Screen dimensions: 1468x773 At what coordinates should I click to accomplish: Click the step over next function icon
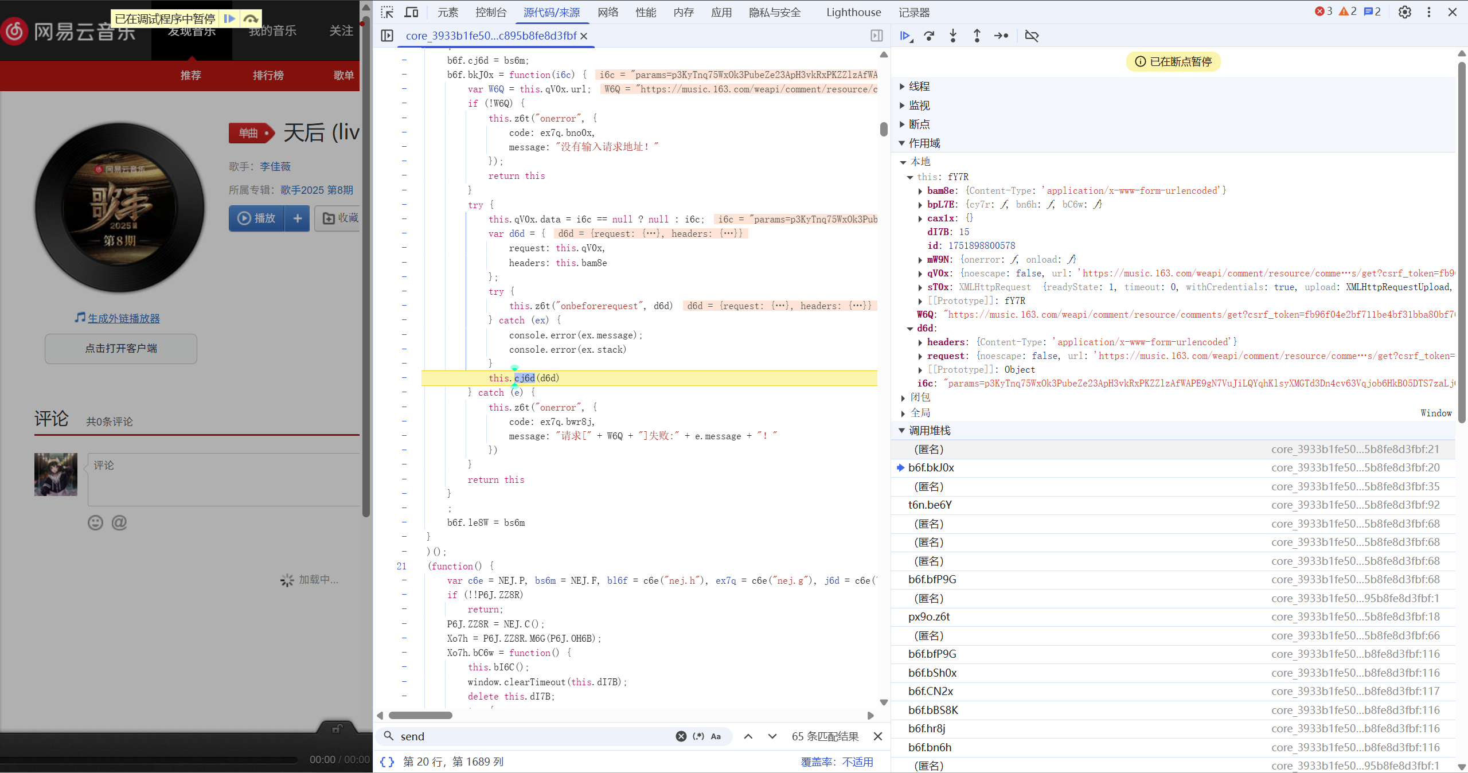tap(929, 36)
